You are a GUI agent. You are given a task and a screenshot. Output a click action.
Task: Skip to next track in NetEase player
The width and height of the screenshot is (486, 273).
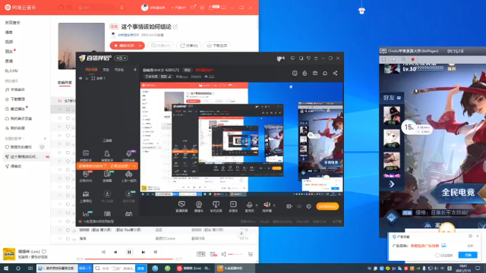144,253
